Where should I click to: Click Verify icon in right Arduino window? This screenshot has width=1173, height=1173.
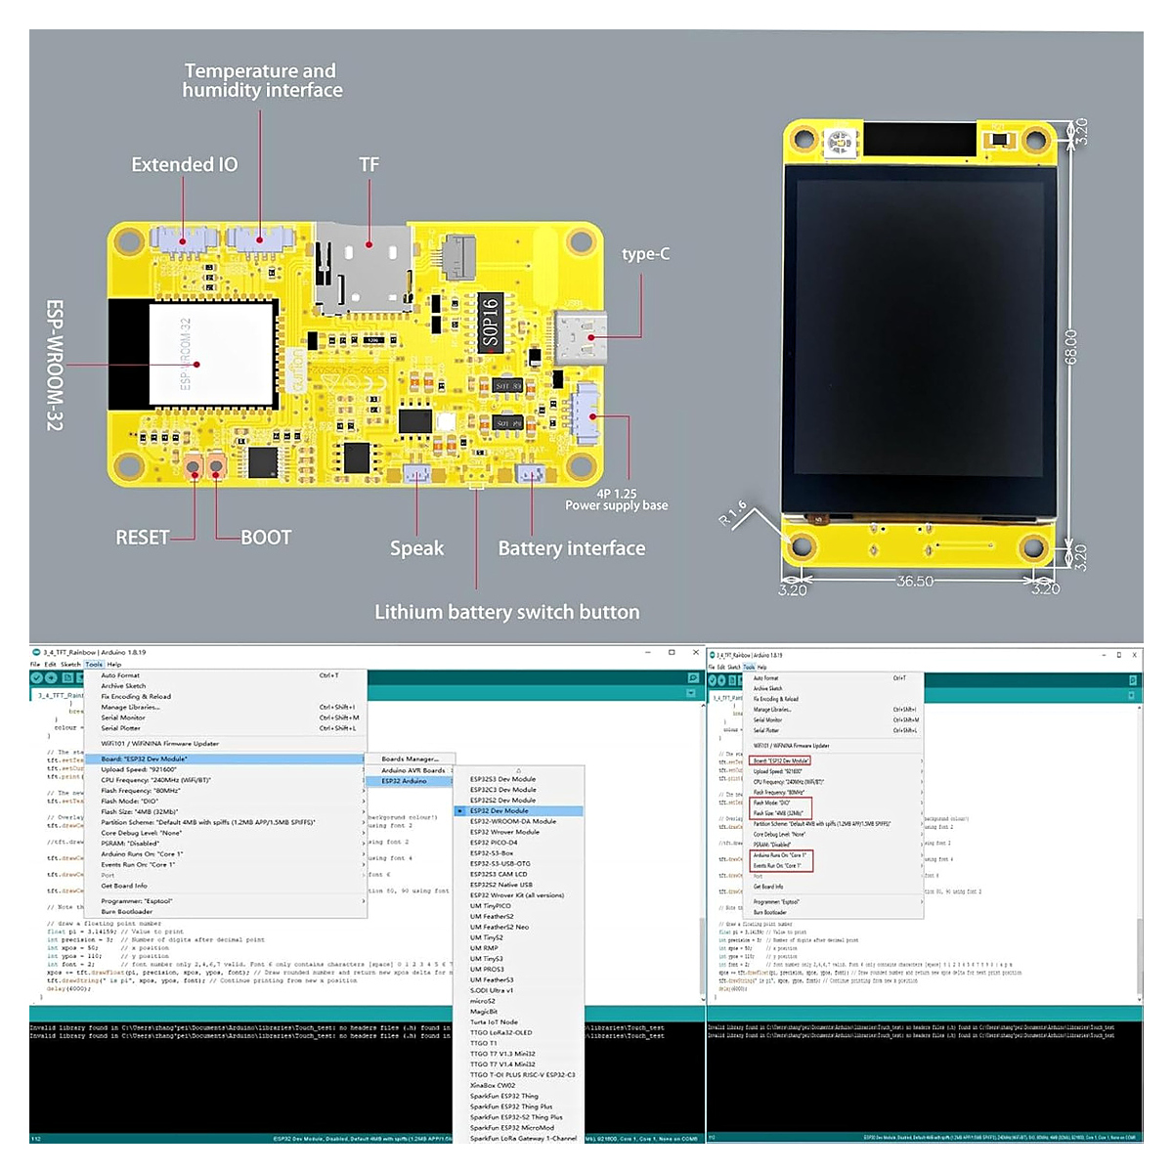(714, 679)
